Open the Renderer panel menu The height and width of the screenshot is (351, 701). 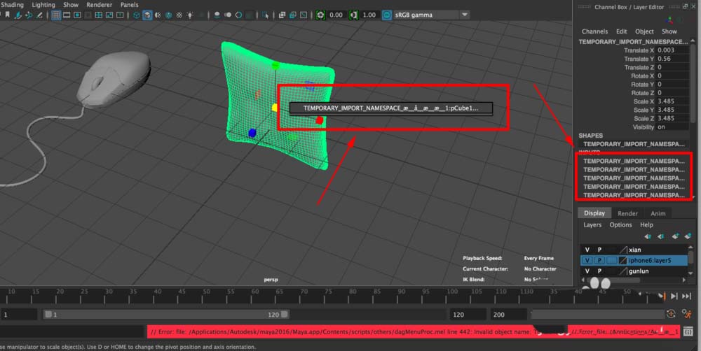[100, 4]
